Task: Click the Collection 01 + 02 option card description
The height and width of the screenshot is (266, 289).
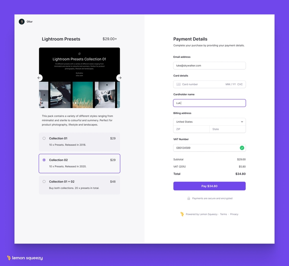Action: tap(74, 188)
